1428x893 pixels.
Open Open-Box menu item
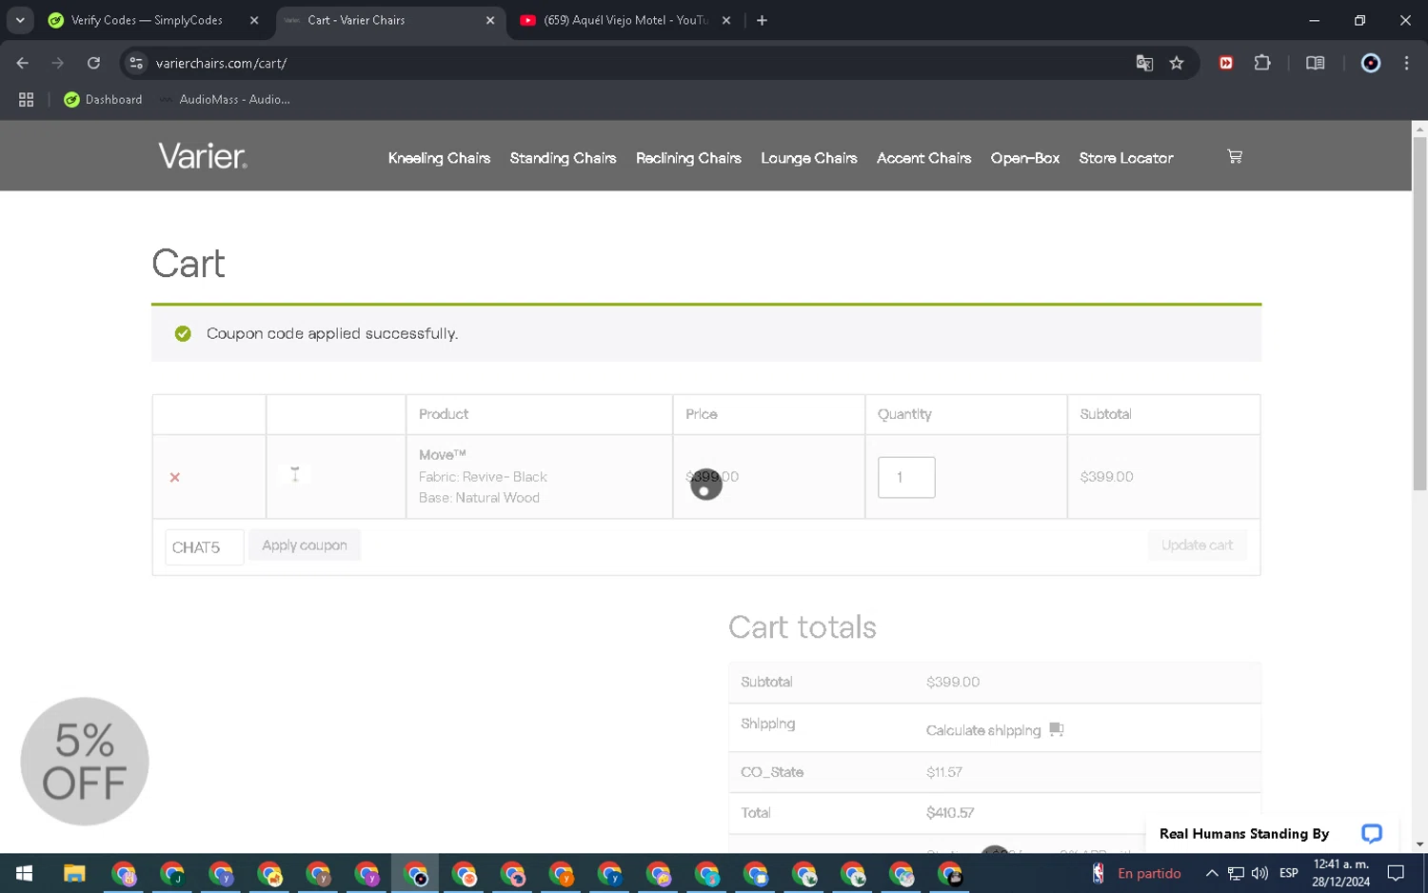[1025, 158]
